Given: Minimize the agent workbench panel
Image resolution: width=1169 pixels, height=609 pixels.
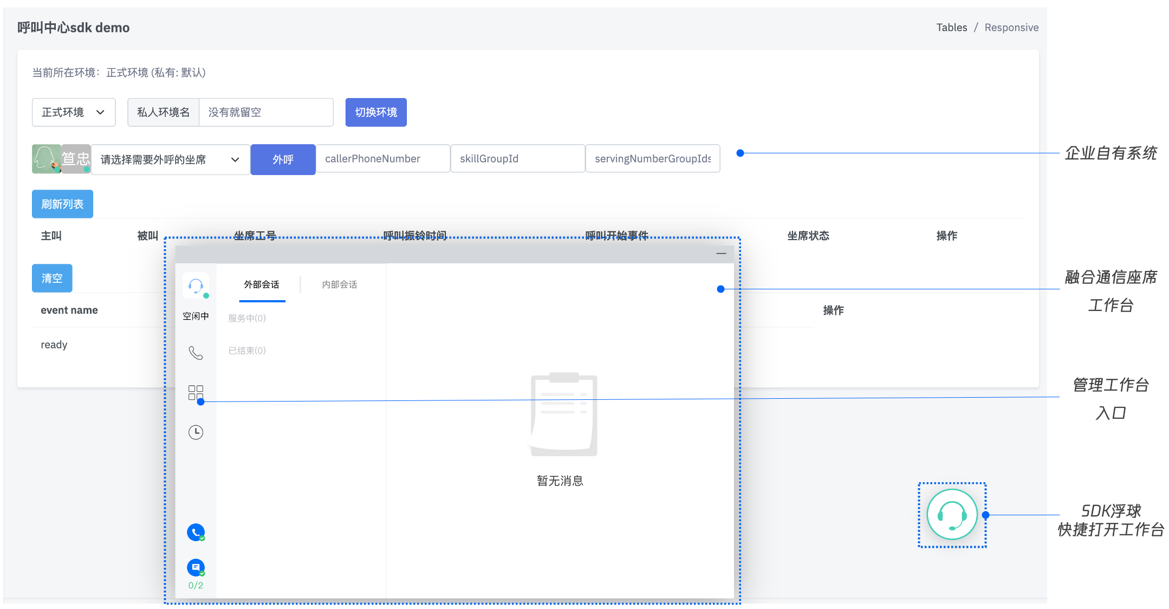Looking at the screenshot, I should point(721,254).
